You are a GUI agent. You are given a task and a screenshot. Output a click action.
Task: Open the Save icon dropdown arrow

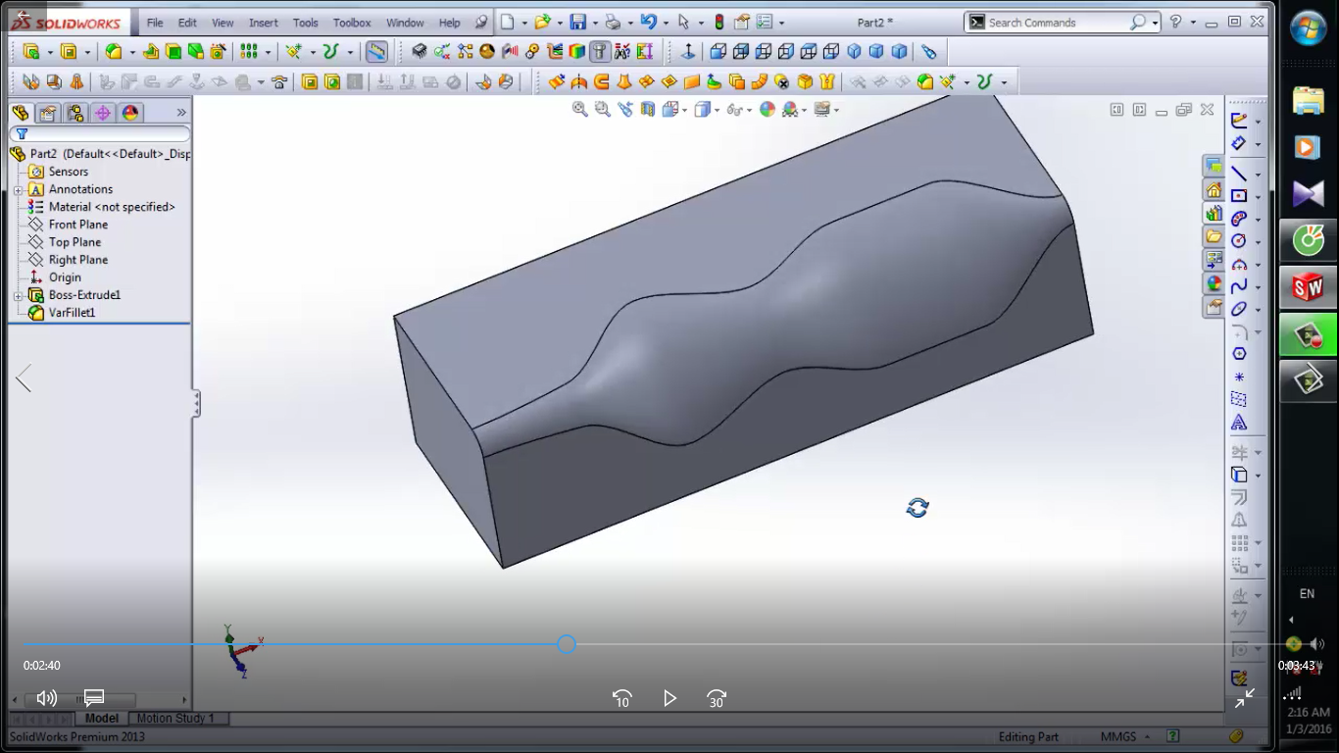594,23
